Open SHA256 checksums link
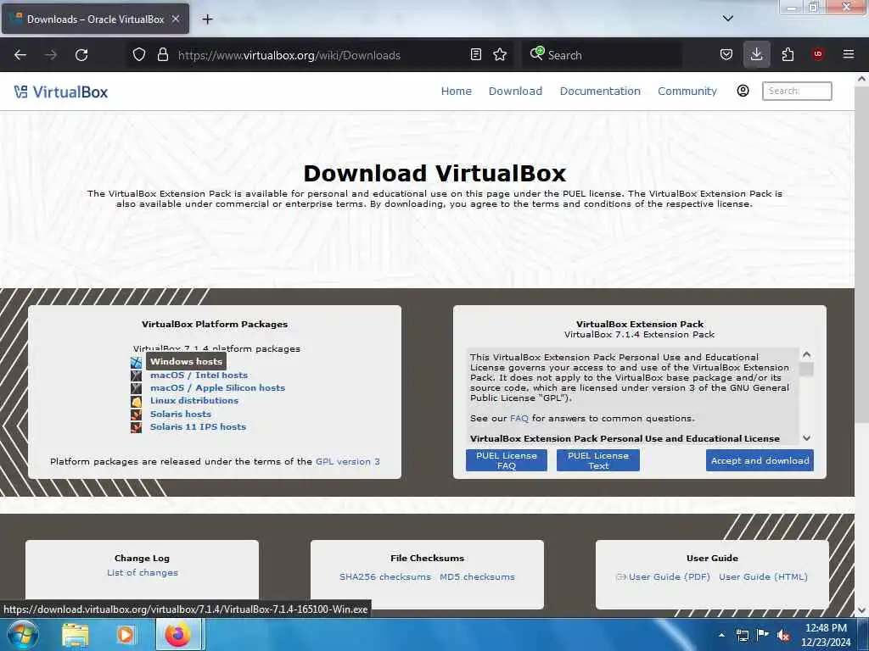Image resolution: width=869 pixels, height=651 pixels. coord(385,576)
